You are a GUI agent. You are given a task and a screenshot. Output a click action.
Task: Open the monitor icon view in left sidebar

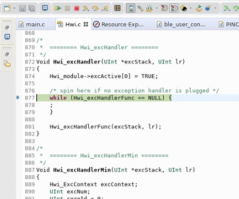click(x=7, y=37)
